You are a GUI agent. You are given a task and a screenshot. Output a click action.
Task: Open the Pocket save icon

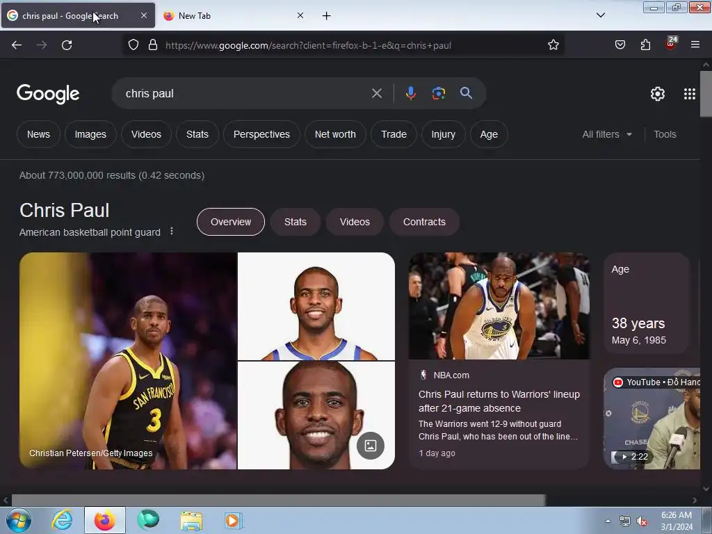620,44
